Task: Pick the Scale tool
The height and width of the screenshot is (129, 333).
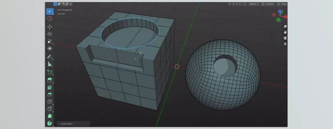Action: pos(50,41)
